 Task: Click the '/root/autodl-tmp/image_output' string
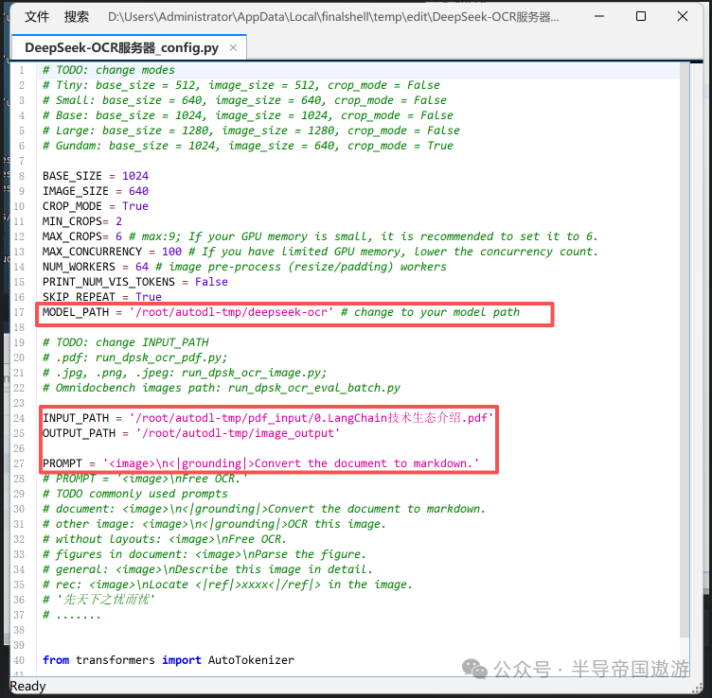(238, 433)
